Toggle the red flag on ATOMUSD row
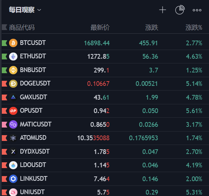The height and width of the screenshot is (196, 209). pos(4,138)
